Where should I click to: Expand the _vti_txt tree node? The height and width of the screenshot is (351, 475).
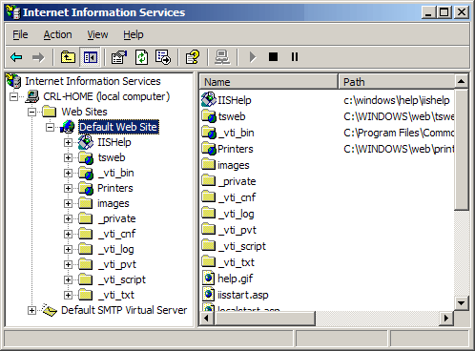click(x=68, y=295)
